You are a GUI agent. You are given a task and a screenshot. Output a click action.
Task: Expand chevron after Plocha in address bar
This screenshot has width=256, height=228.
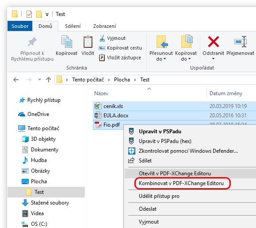pyautogui.click(x=135, y=80)
